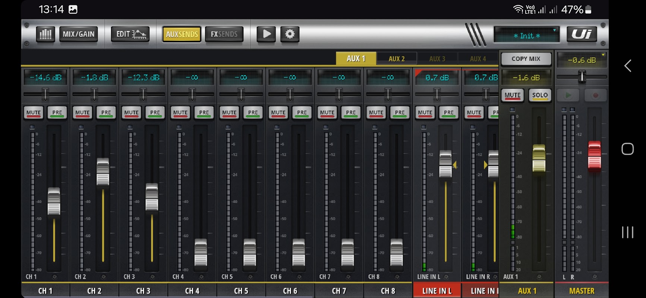This screenshot has height=298, width=646.
Task: Mute channel CH 1
Action: pos(34,112)
